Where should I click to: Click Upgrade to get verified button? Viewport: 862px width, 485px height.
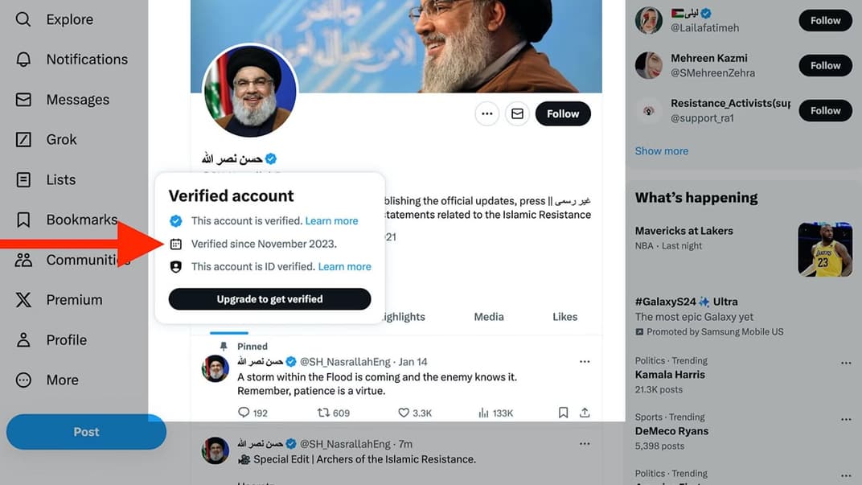(x=269, y=299)
